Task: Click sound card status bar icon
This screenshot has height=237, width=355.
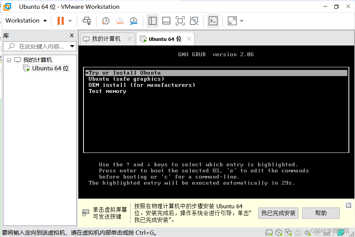Action: (307, 232)
